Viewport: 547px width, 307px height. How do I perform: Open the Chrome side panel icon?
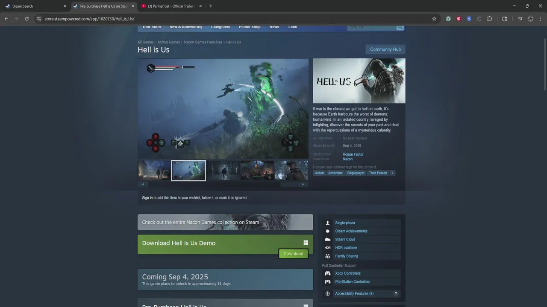[x=505, y=19]
